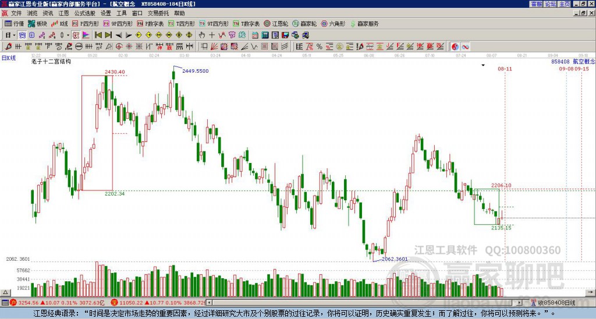596x319 pixels.
Task: Click the 2449.5500 peak price label
Action: 196,70
